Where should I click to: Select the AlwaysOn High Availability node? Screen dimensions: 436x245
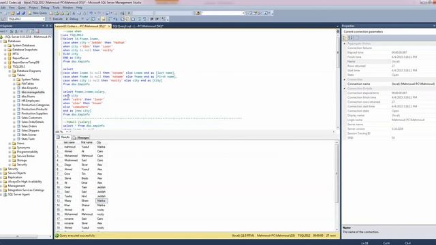coord(25,182)
